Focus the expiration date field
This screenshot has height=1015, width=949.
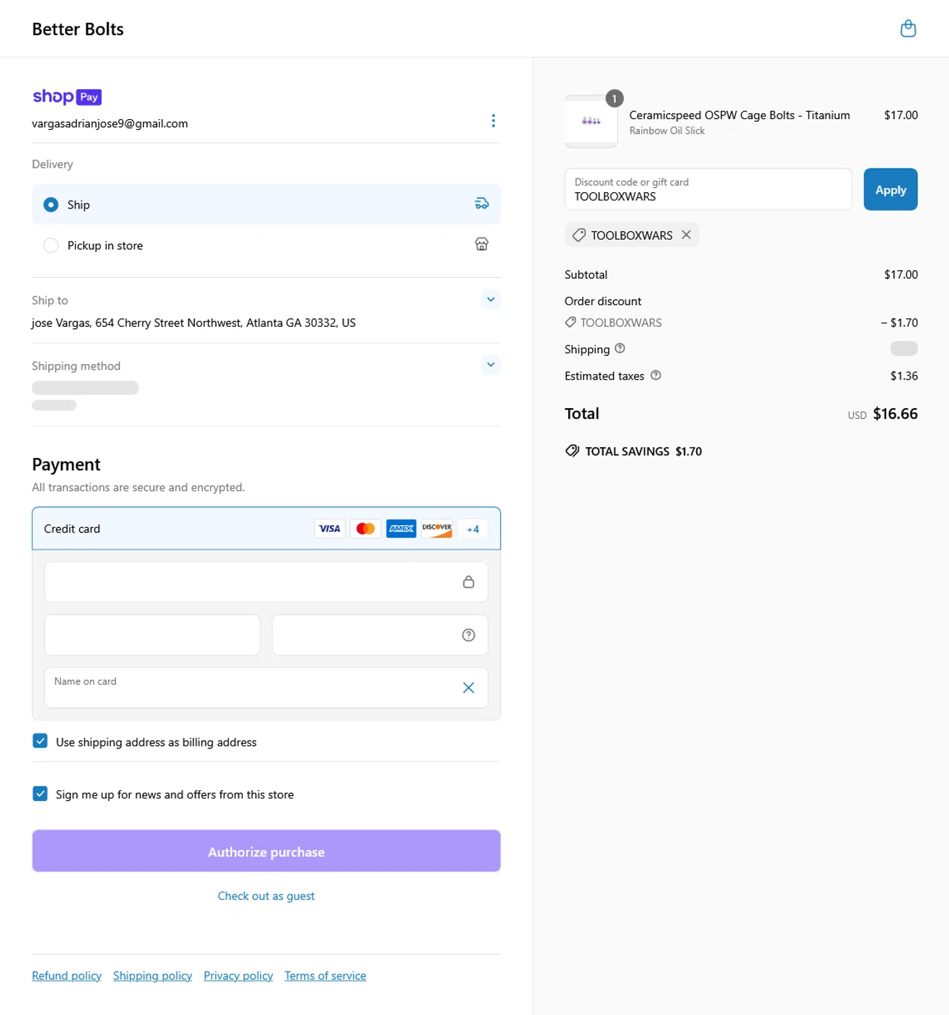pyautogui.click(x=152, y=635)
